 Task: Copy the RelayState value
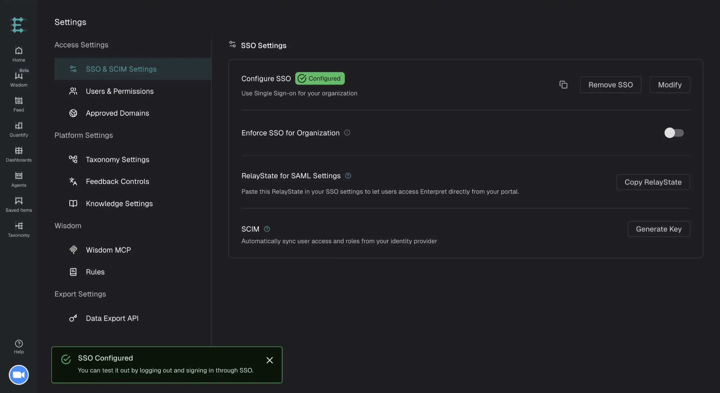click(x=653, y=182)
